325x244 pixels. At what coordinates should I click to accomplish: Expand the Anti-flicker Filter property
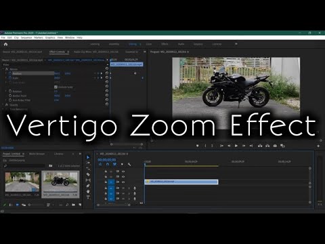click(6, 100)
